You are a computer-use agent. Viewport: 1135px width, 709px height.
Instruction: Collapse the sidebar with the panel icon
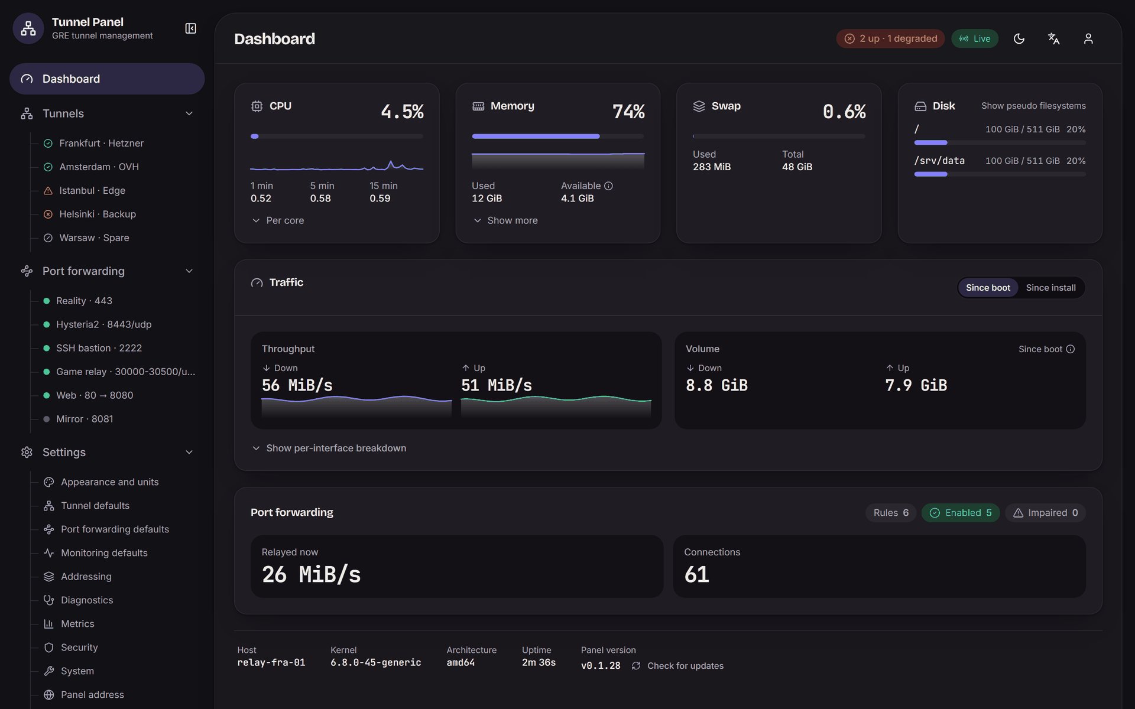[x=190, y=28]
